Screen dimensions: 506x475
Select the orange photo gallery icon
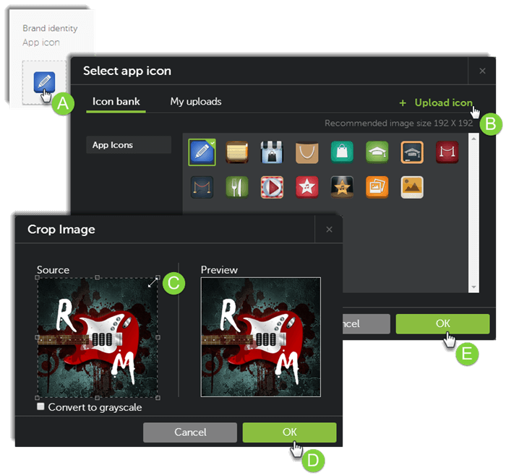tap(377, 187)
